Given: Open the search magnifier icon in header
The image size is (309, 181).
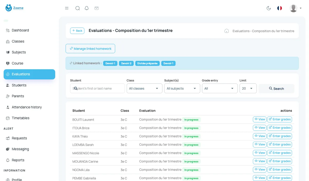Looking at the screenshot, I should (78, 8).
